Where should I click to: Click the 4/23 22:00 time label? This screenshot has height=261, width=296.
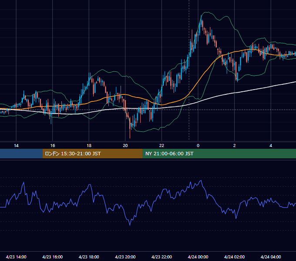161,257
